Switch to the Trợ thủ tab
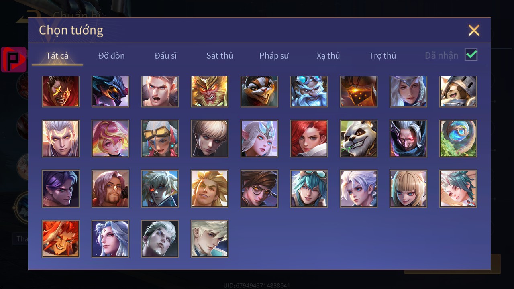 pos(383,56)
